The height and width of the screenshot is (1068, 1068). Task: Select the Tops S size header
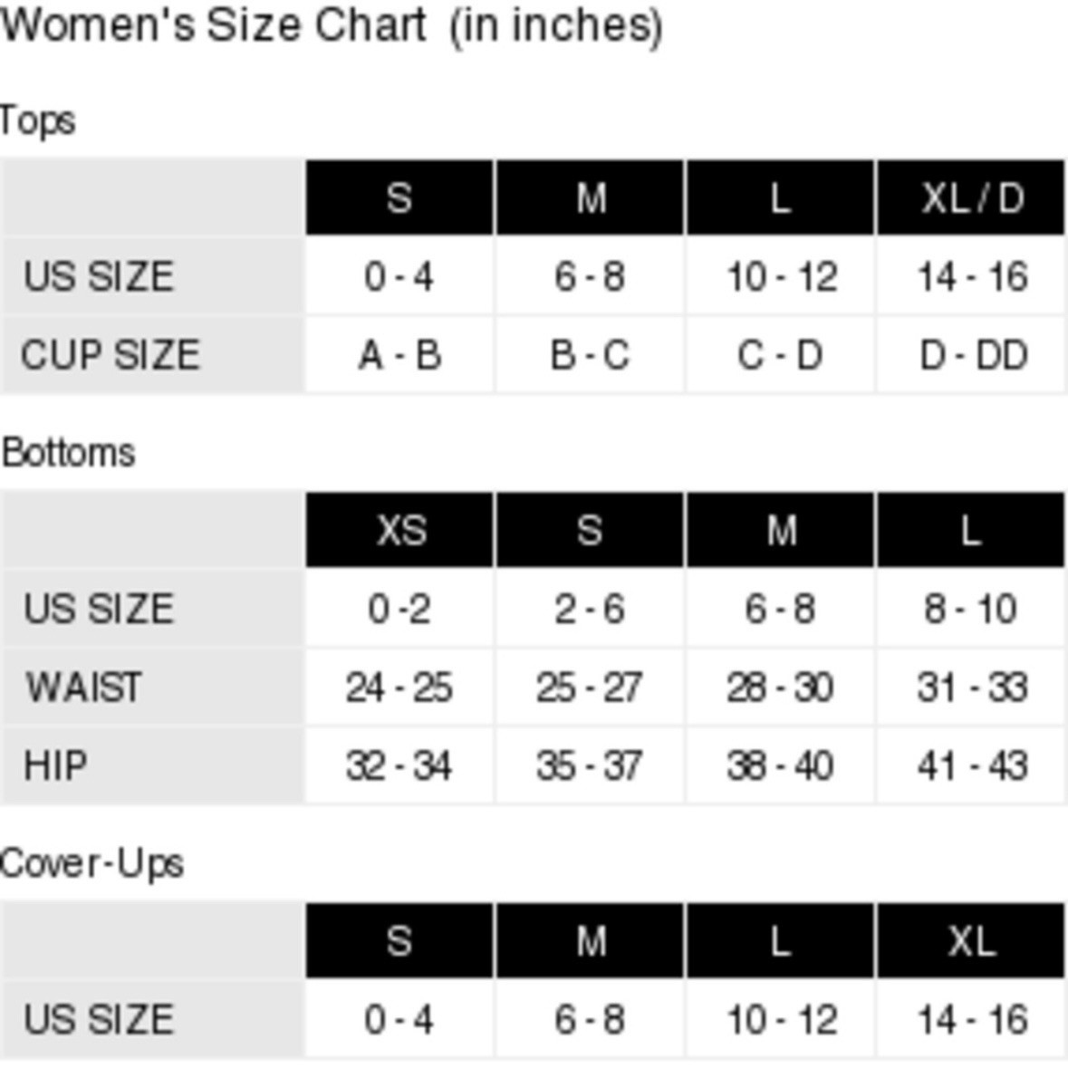[399, 197]
